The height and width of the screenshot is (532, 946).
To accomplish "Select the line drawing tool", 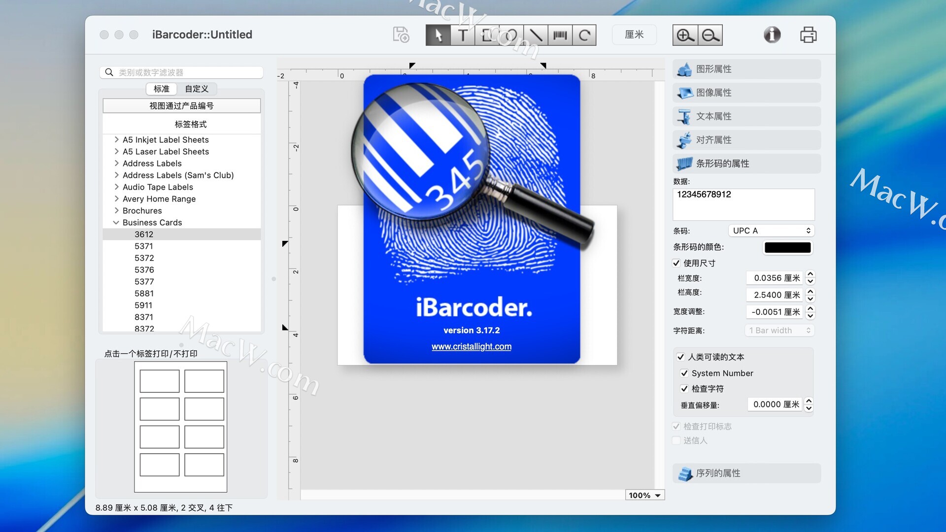I will [536, 35].
